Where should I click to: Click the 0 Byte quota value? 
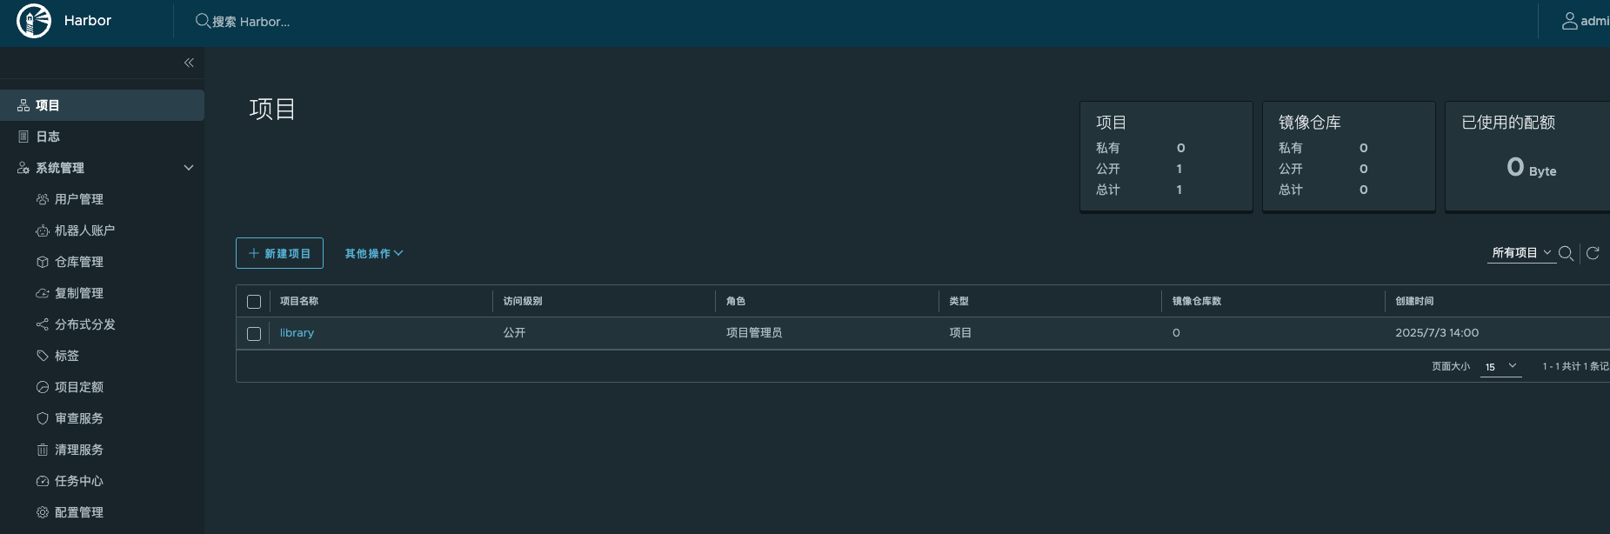(1532, 167)
